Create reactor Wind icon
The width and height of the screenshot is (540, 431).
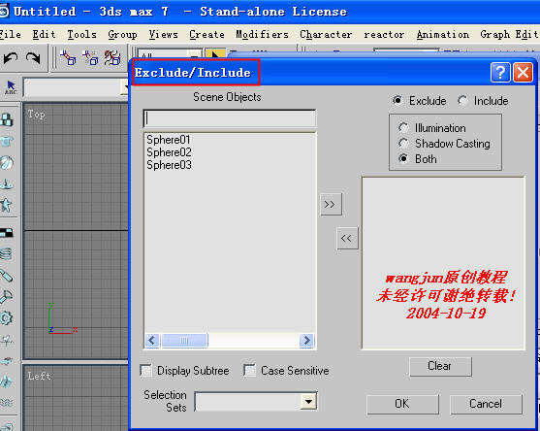[7, 340]
